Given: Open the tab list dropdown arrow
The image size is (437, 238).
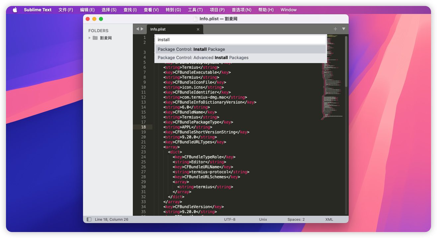Looking at the screenshot, I should coord(343,29).
